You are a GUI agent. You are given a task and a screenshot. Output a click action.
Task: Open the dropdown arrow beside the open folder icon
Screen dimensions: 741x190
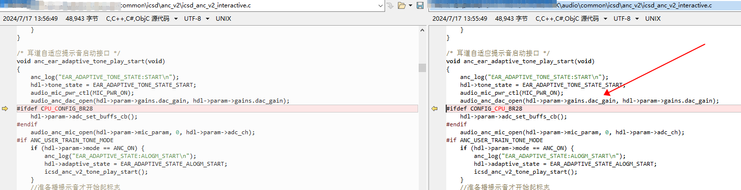tap(410, 5)
